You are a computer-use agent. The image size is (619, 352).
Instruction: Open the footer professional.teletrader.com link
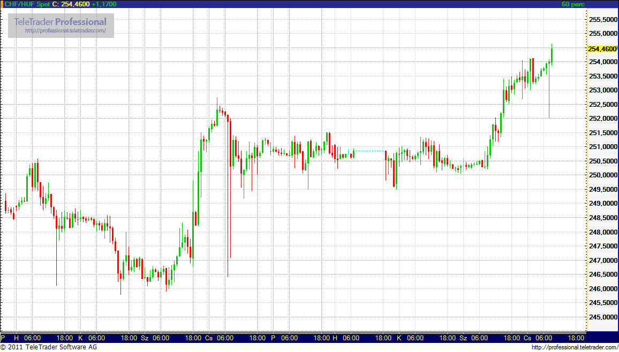[x=574, y=347]
